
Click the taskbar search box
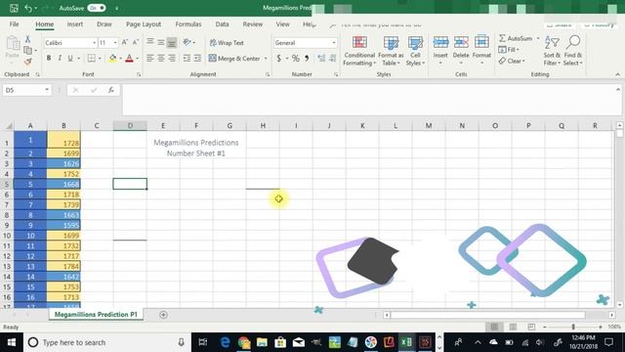coord(106,342)
